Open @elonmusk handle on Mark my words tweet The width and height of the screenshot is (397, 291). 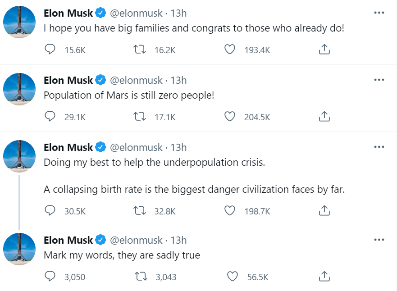[x=136, y=240]
